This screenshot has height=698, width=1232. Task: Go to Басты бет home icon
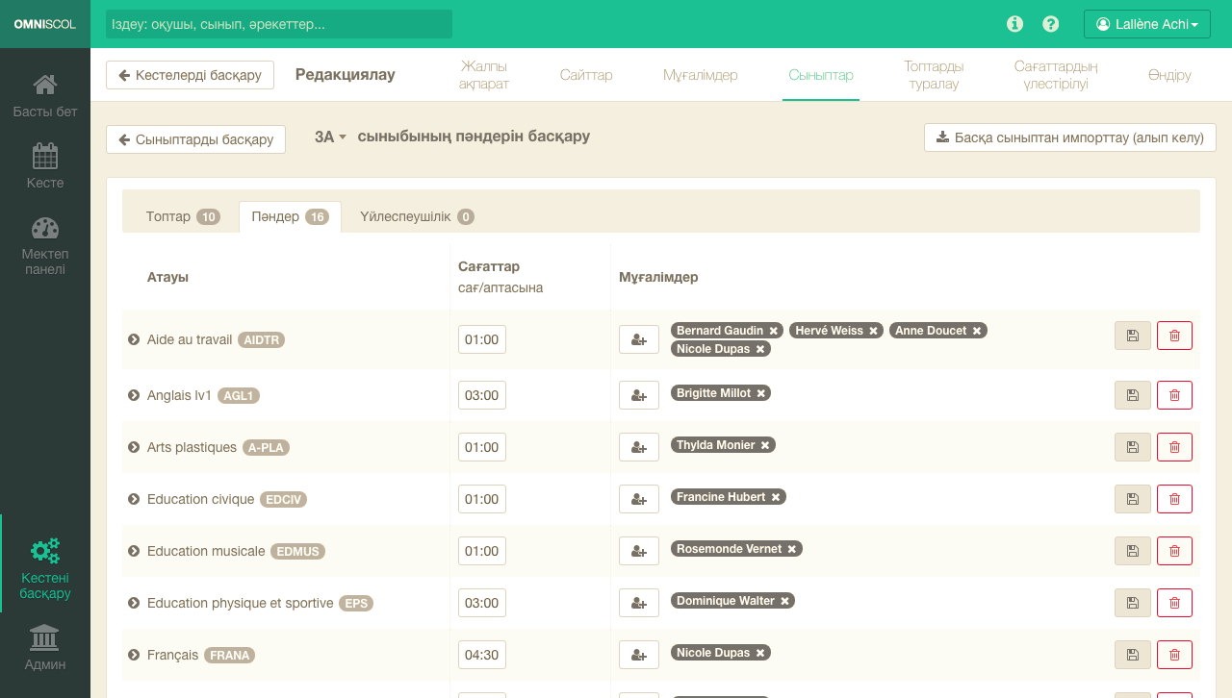[45, 95]
